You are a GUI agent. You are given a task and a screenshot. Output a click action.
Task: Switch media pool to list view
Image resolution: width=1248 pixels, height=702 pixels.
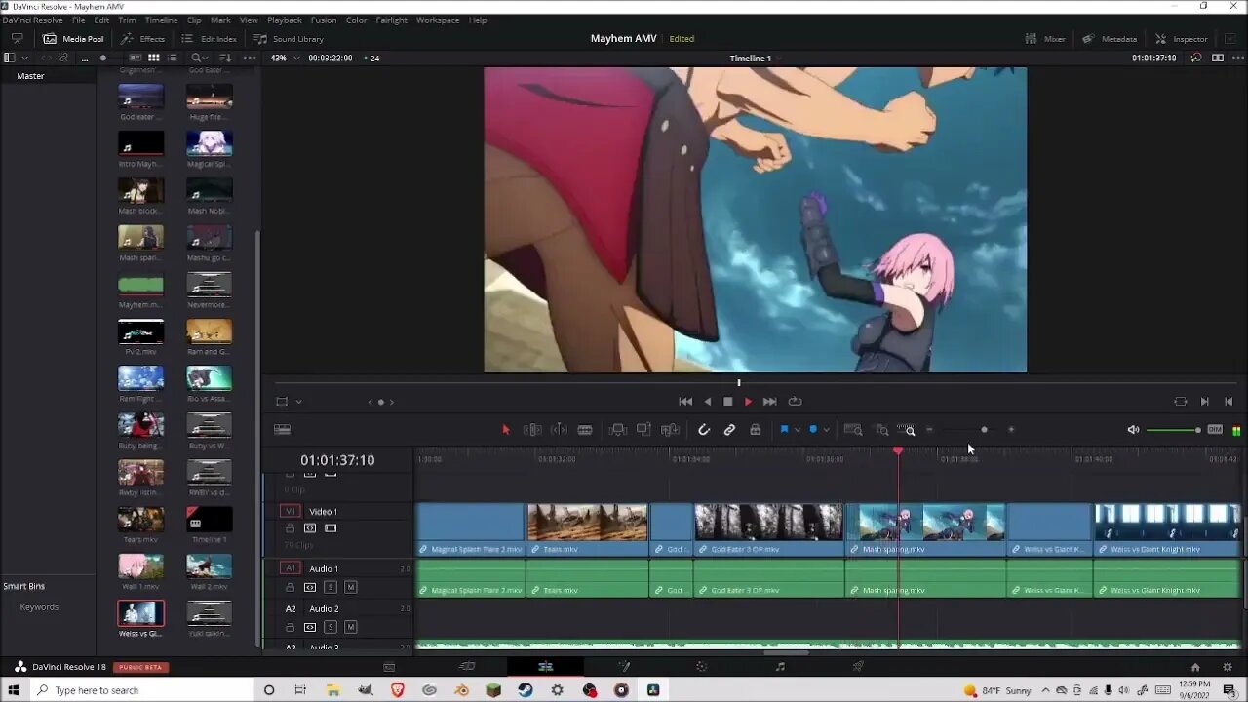173,58
